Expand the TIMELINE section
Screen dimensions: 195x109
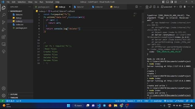[x=20, y=97]
